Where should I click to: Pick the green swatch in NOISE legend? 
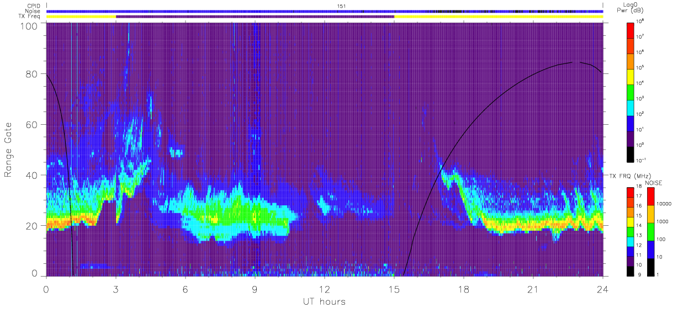651,232
